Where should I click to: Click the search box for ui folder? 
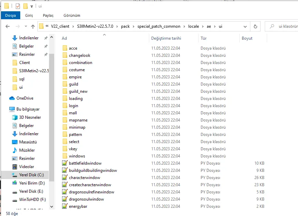[x=285, y=26]
